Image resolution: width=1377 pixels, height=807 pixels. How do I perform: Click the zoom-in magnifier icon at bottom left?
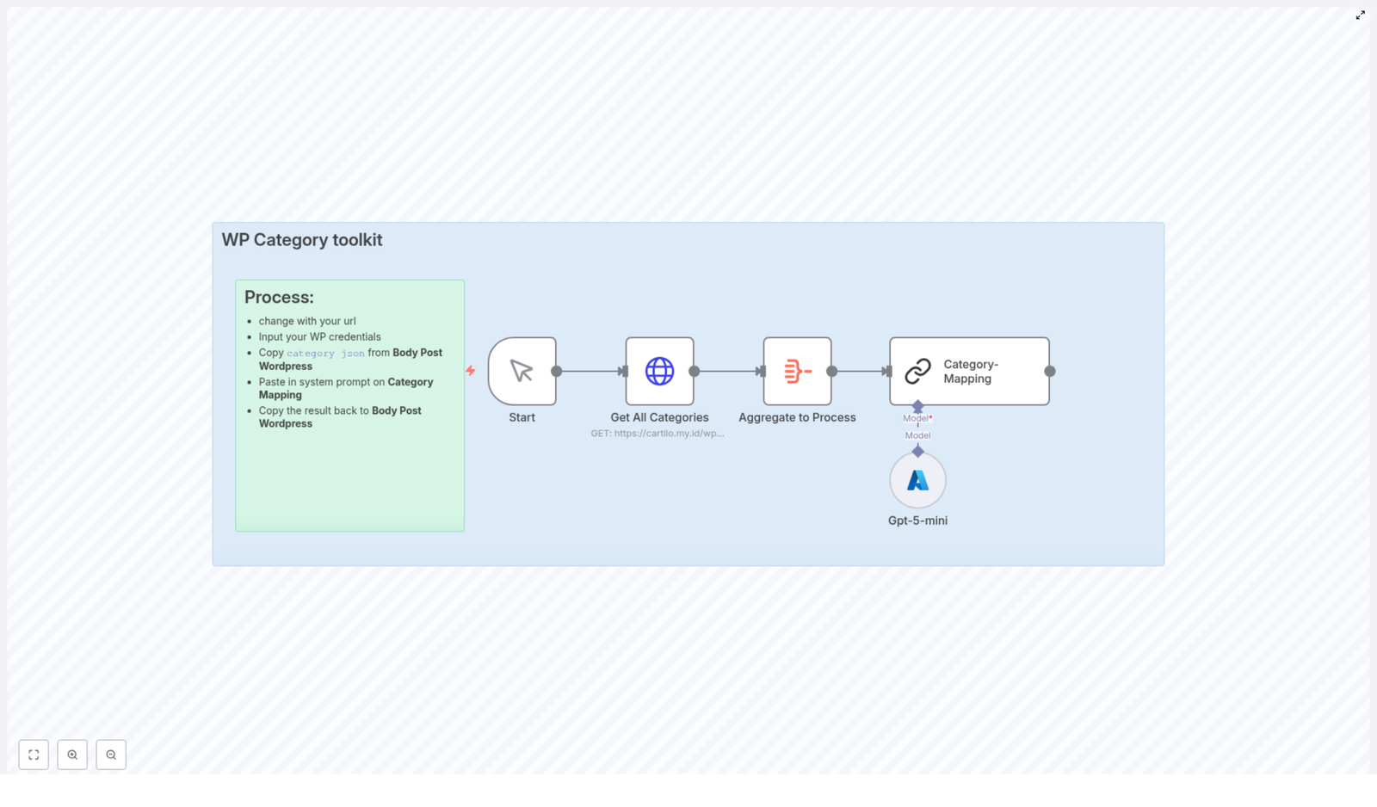coord(72,755)
